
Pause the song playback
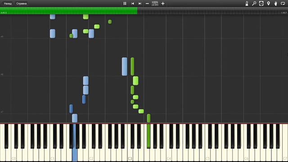click(125, 4)
